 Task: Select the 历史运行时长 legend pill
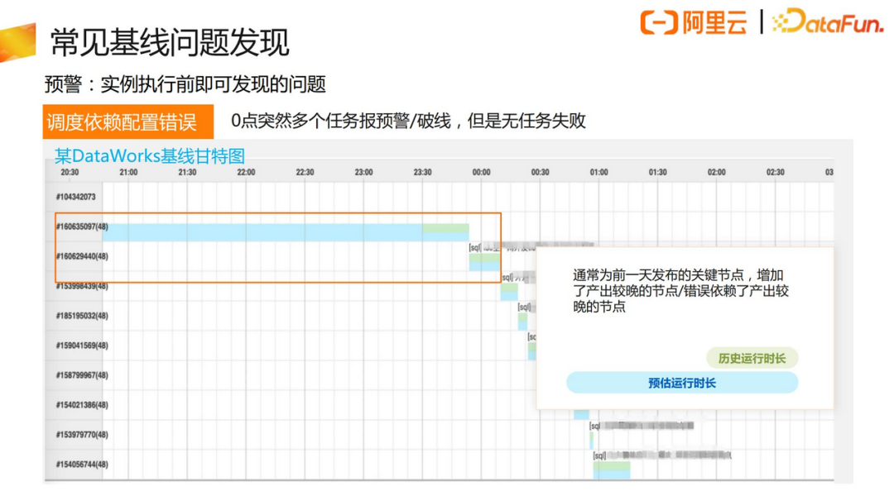click(752, 358)
